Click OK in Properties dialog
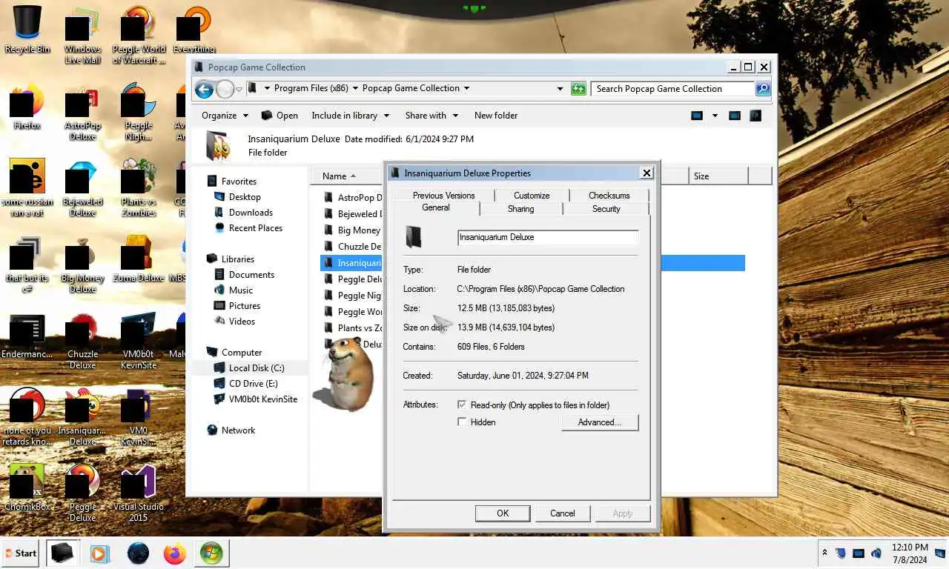 [503, 513]
